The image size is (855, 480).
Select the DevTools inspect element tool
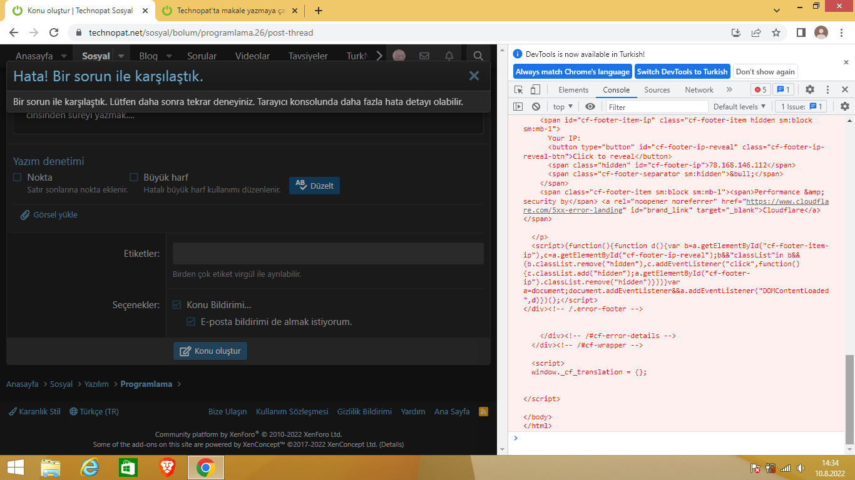(519, 90)
